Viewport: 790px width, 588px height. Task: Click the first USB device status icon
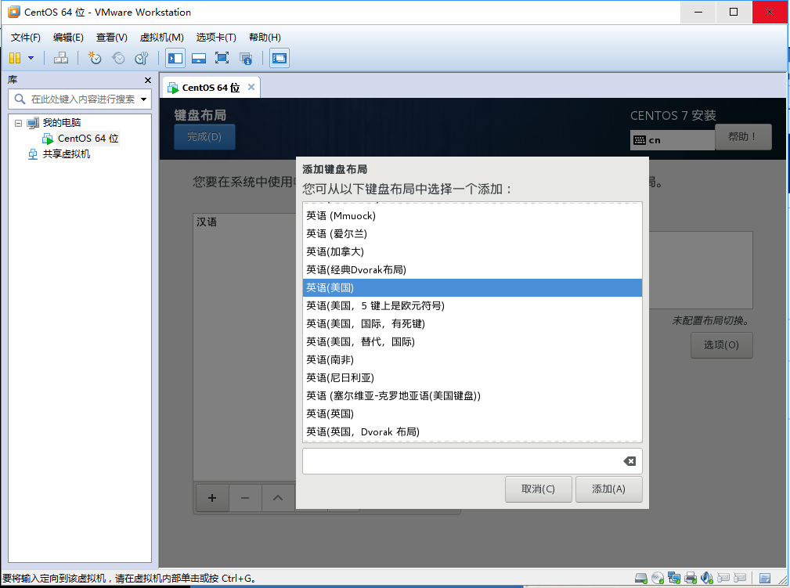click(723, 577)
